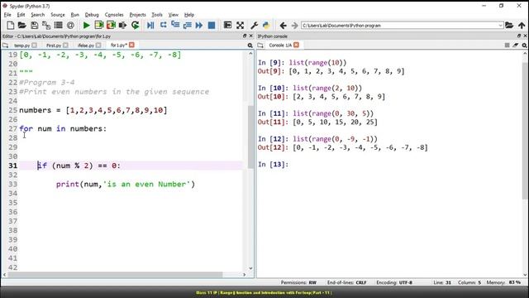Screen dimensions: 529x298
Task: Interrupt the kernel with console stop button
Action: (507, 46)
